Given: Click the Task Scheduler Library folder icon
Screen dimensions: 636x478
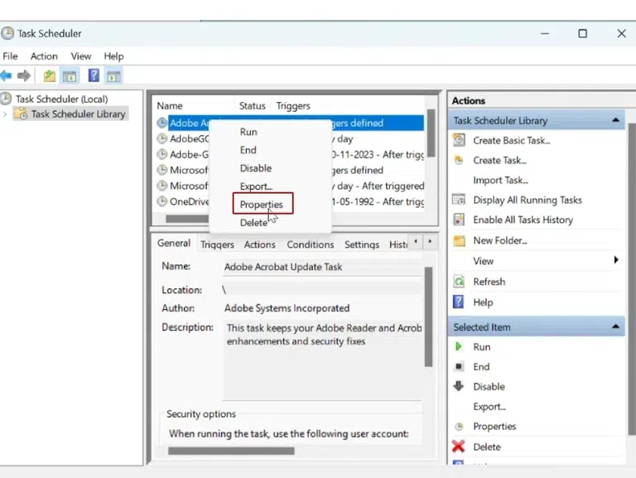Looking at the screenshot, I should tap(21, 114).
